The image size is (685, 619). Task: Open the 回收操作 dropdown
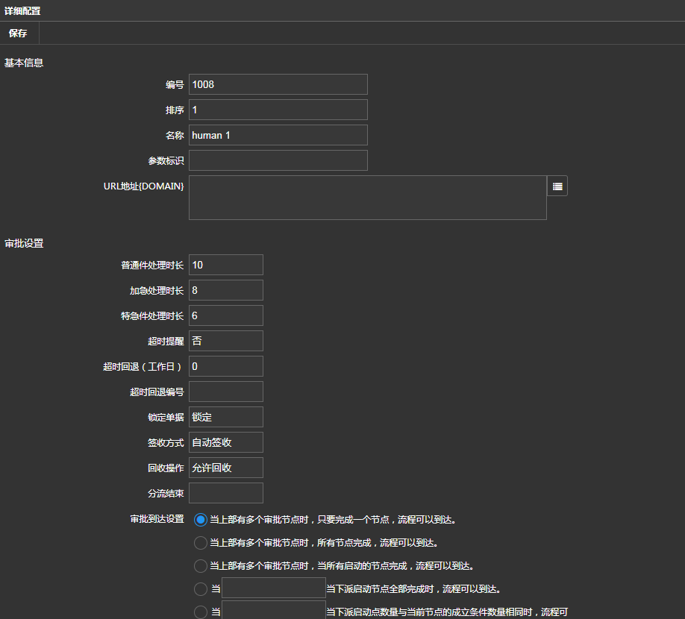click(225, 468)
